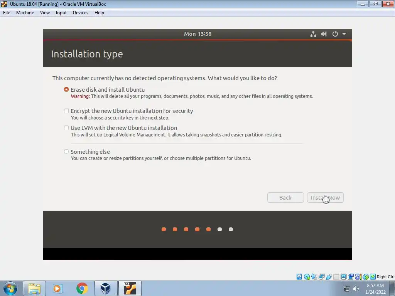Click the VirtualBox hard disk activity icon
This screenshot has width=395, height=296.
pos(299,277)
